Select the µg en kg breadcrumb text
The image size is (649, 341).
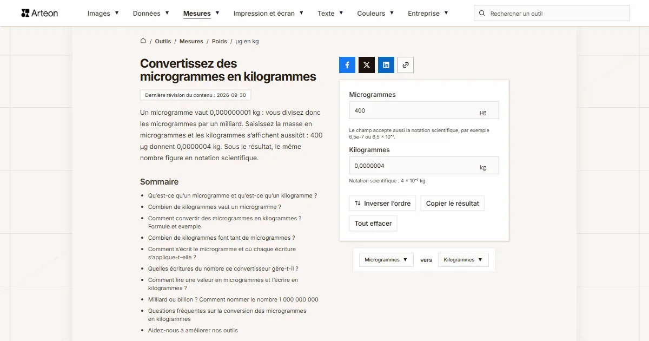[x=247, y=41]
